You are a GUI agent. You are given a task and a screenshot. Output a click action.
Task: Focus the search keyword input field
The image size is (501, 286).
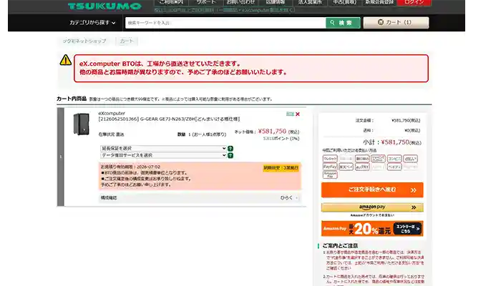[225, 23]
